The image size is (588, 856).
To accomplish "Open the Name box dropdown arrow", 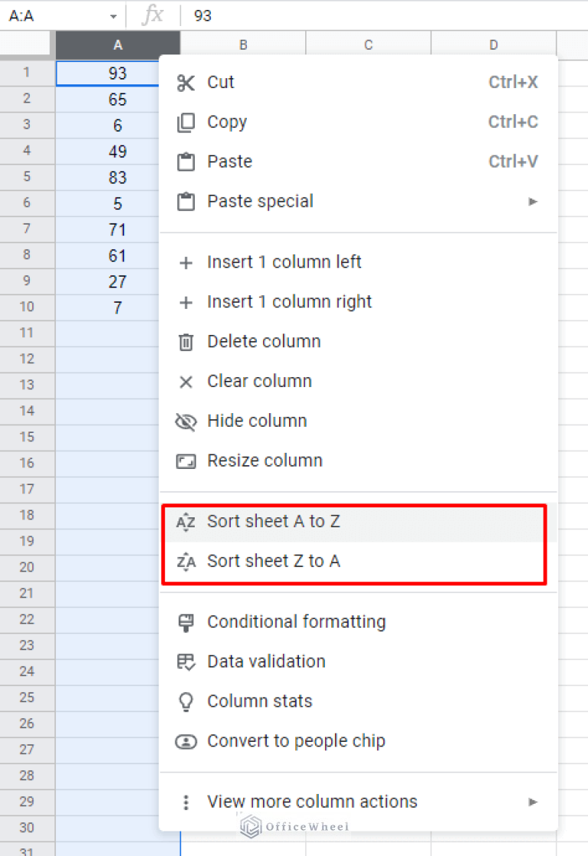I will [113, 16].
